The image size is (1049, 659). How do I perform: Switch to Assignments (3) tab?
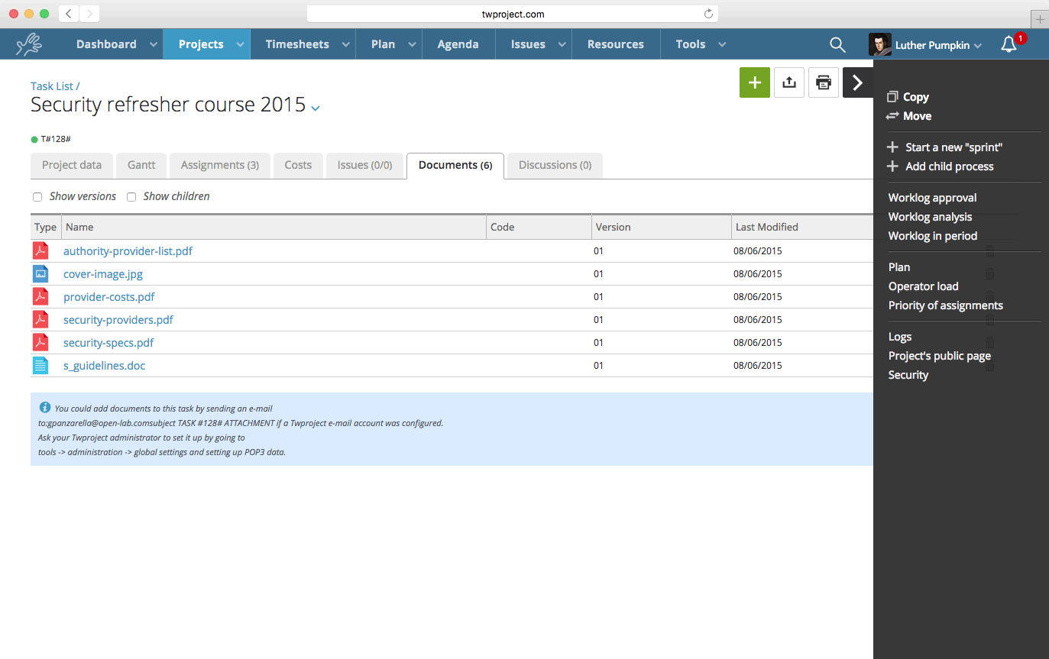pos(220,165)
